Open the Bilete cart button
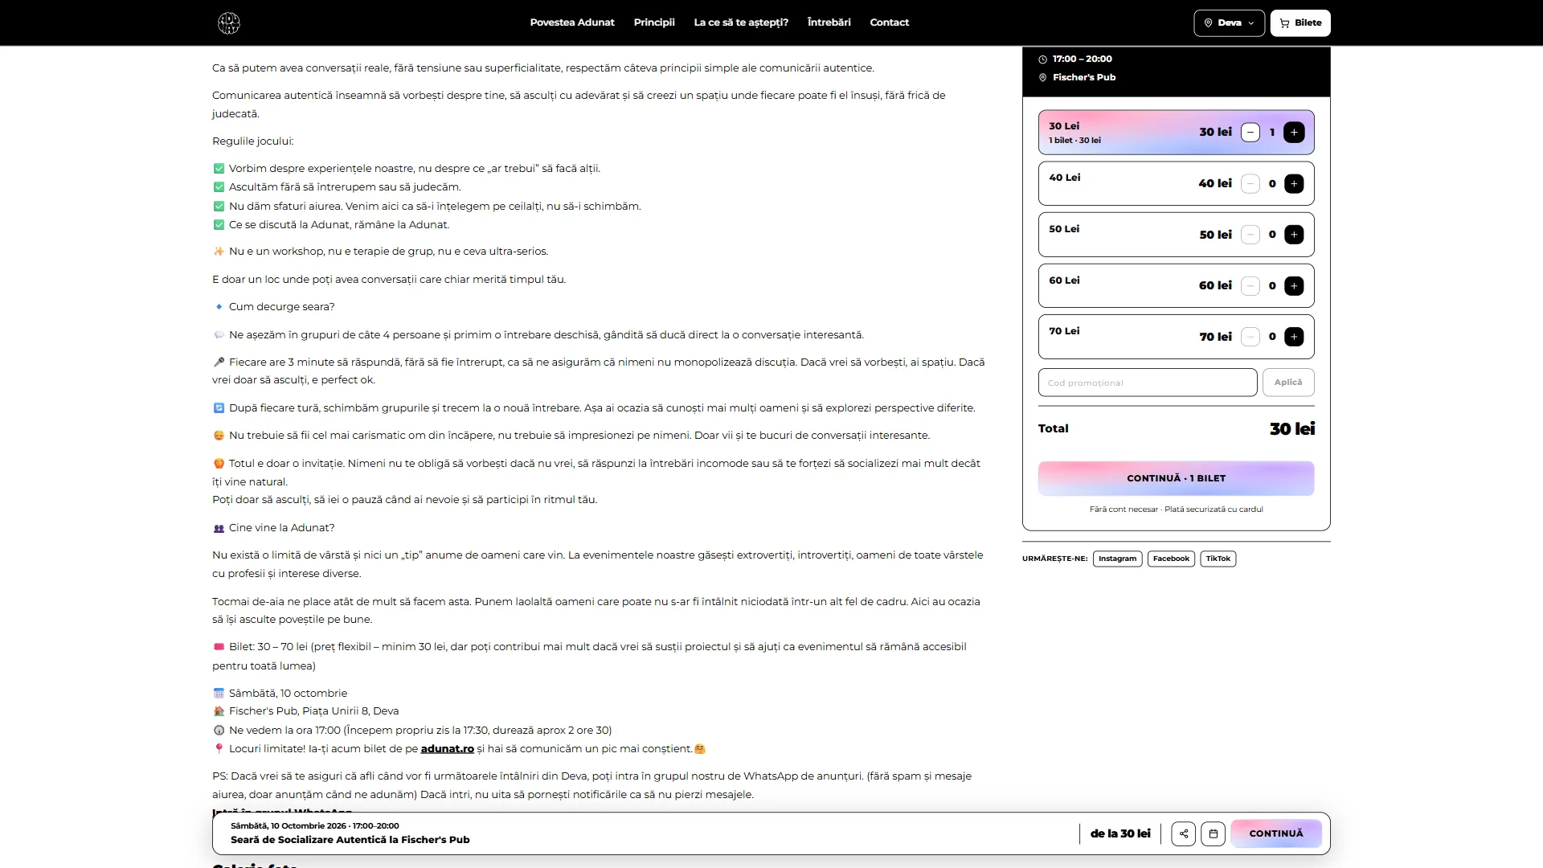The image size is (1543, 868). [1300, 23]
